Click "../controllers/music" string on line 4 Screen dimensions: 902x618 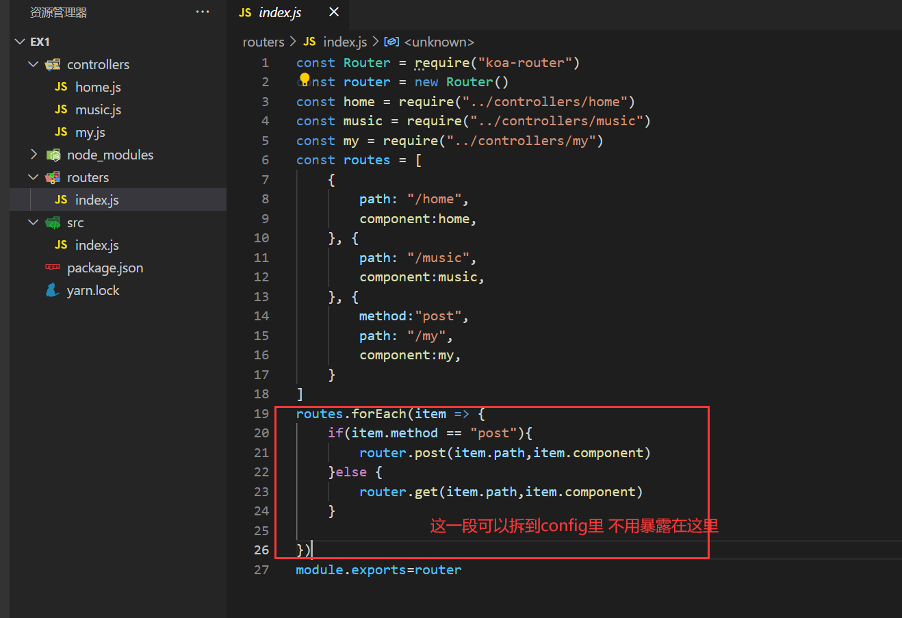pyautogui.click(x=556, y=120)
